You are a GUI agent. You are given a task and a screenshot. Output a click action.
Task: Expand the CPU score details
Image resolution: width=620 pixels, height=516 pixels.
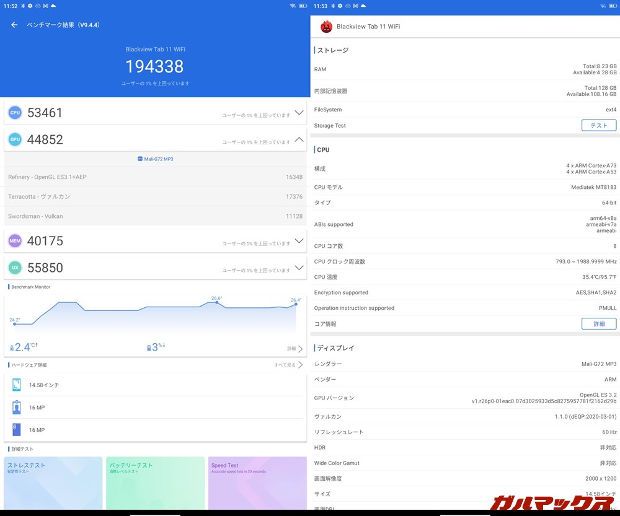point(299,112)
